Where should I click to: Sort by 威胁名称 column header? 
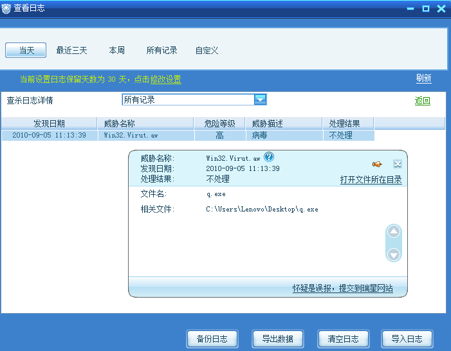146,123
